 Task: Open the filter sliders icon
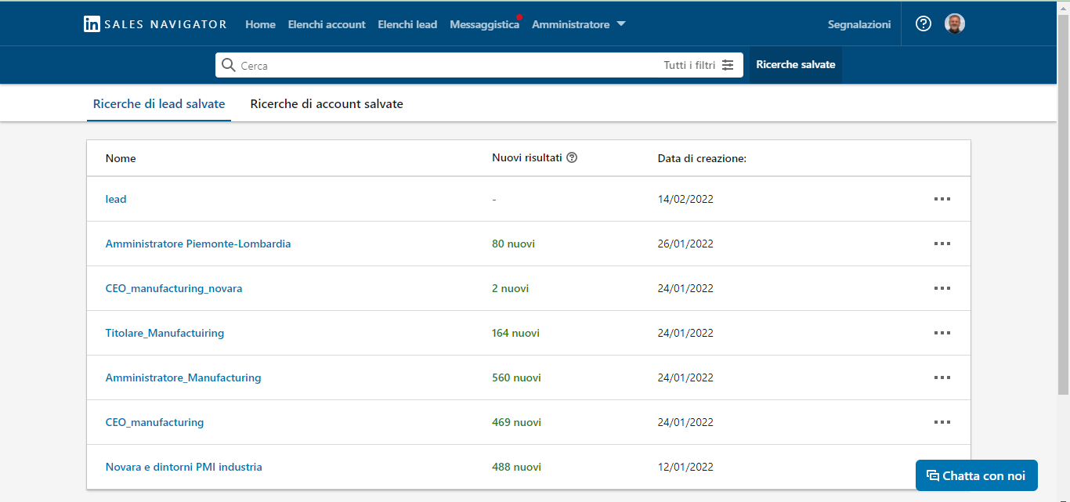point(728,65)
